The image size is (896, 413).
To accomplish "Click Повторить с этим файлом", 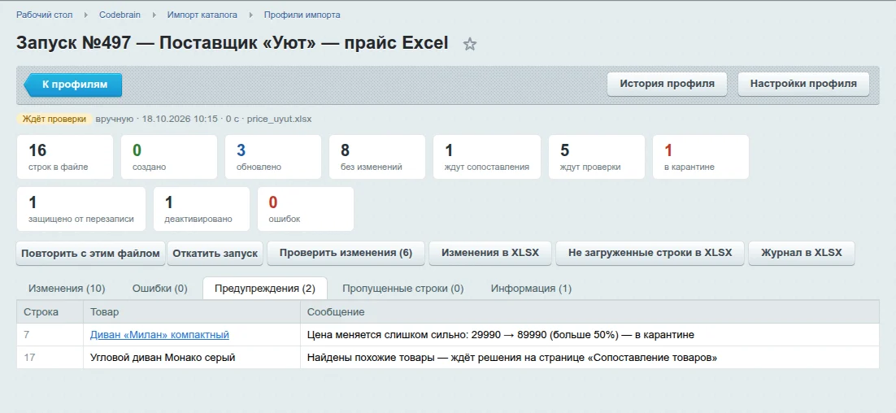I will [90, 253].
